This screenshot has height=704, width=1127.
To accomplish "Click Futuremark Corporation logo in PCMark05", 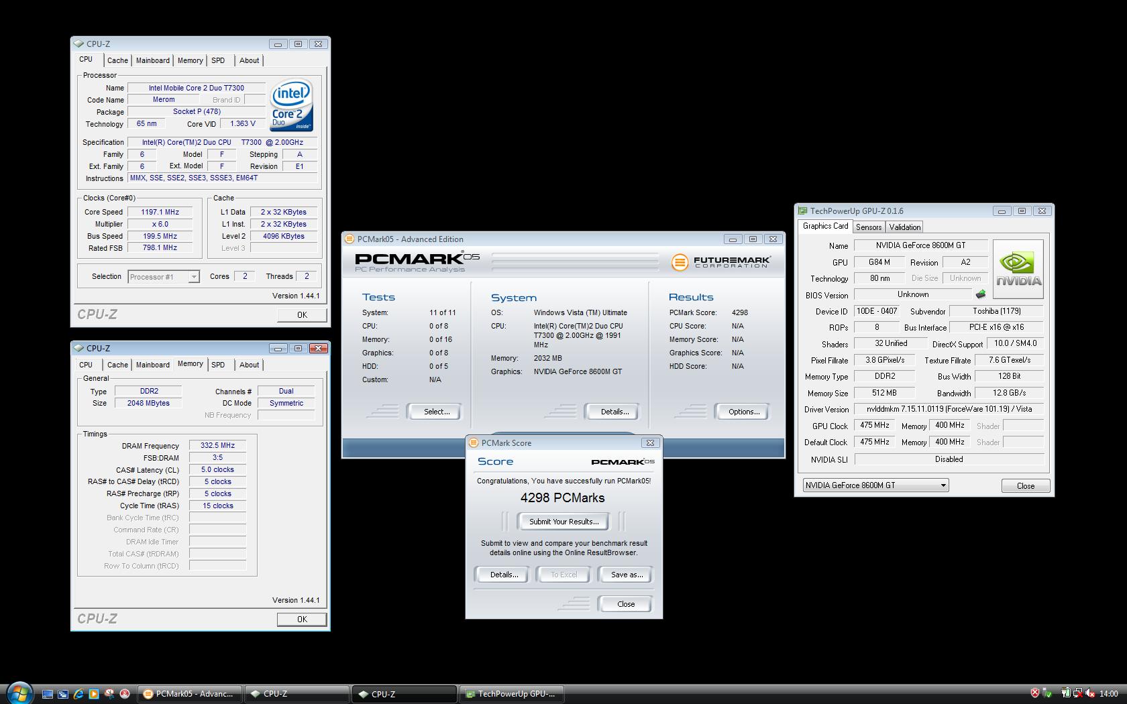I will coord(720,262).
